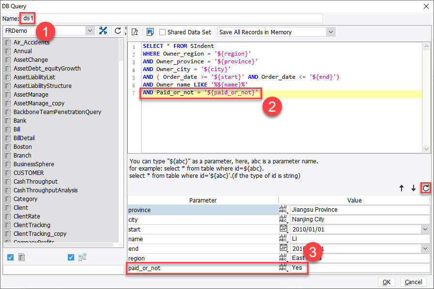Open the end date picker dropdown
This screenshot has width=434, height=289.
pyautogui.click(x=425, y=248)
